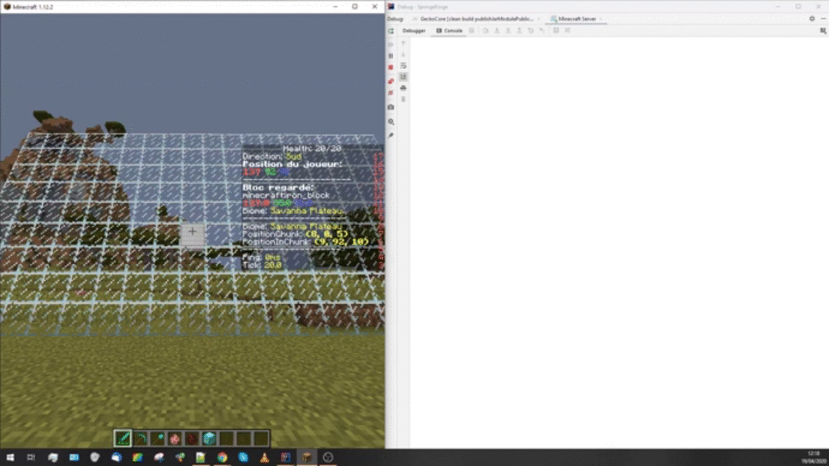Switch to the Debugger tab
Screen dimensions: 829x466
(x=414, y=30)
